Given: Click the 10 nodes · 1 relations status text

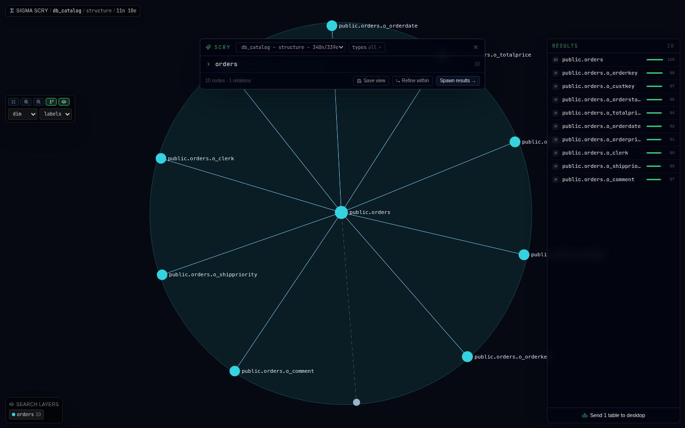Looking at the screenshot, I should pyautogui.click(x=228, y=81).
